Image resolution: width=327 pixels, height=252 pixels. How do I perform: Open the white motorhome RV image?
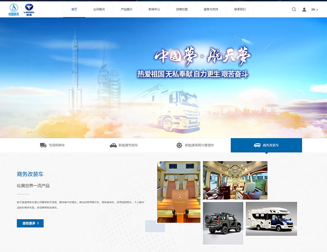pyautogui.click(x=271, y=219)
